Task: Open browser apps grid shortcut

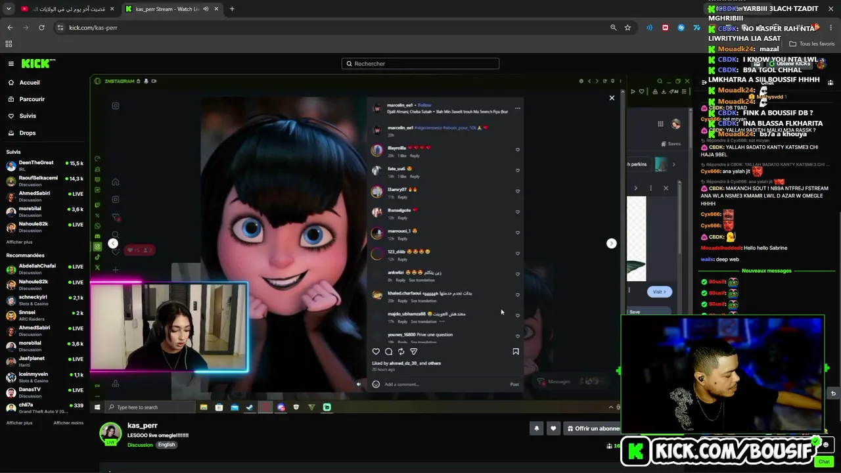Action: [x=9, y=44]
